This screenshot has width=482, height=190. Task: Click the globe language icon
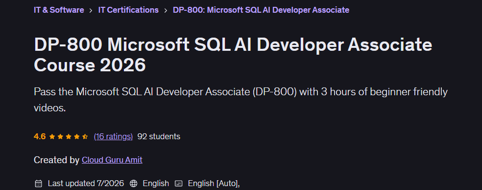click(133, 183)
